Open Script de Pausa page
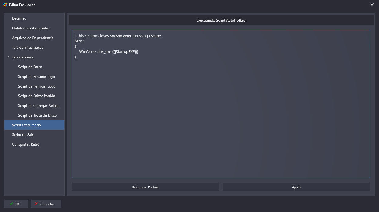The height and width of the screenshot is (212, 379). 30,67
